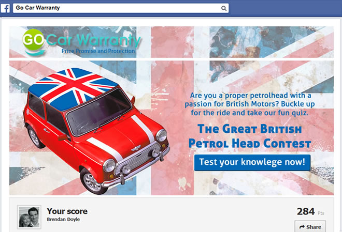
Task: Click The Great British Petrol Head Contest title
Action: [x=250, y=136]
